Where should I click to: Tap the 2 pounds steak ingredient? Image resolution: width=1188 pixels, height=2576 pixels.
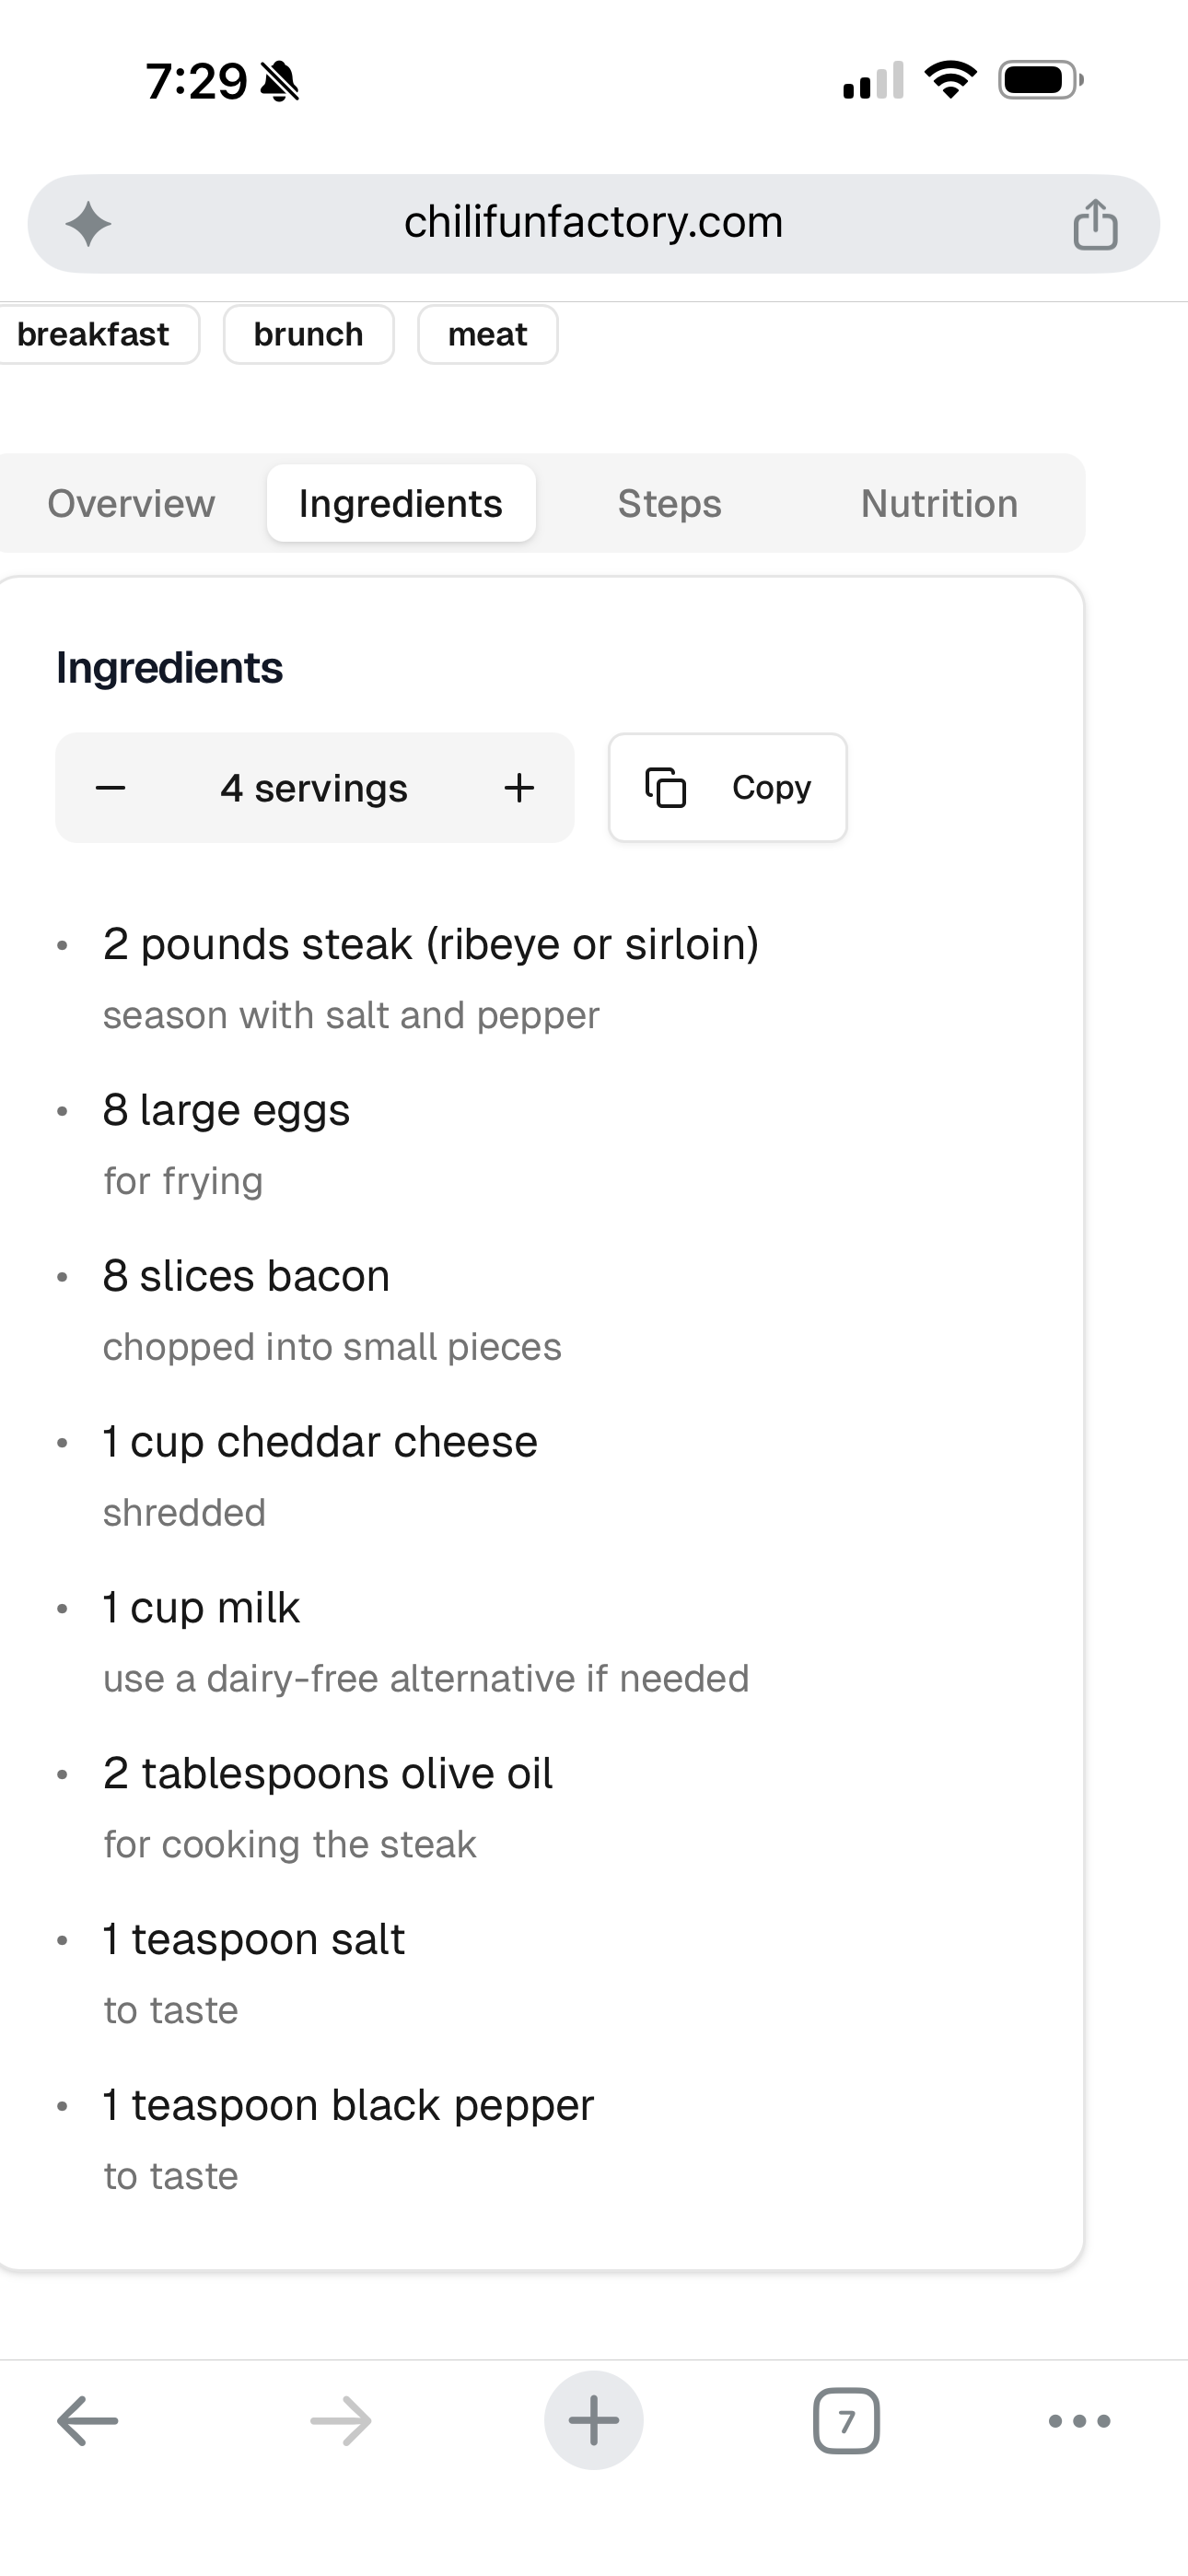point(431,945)
